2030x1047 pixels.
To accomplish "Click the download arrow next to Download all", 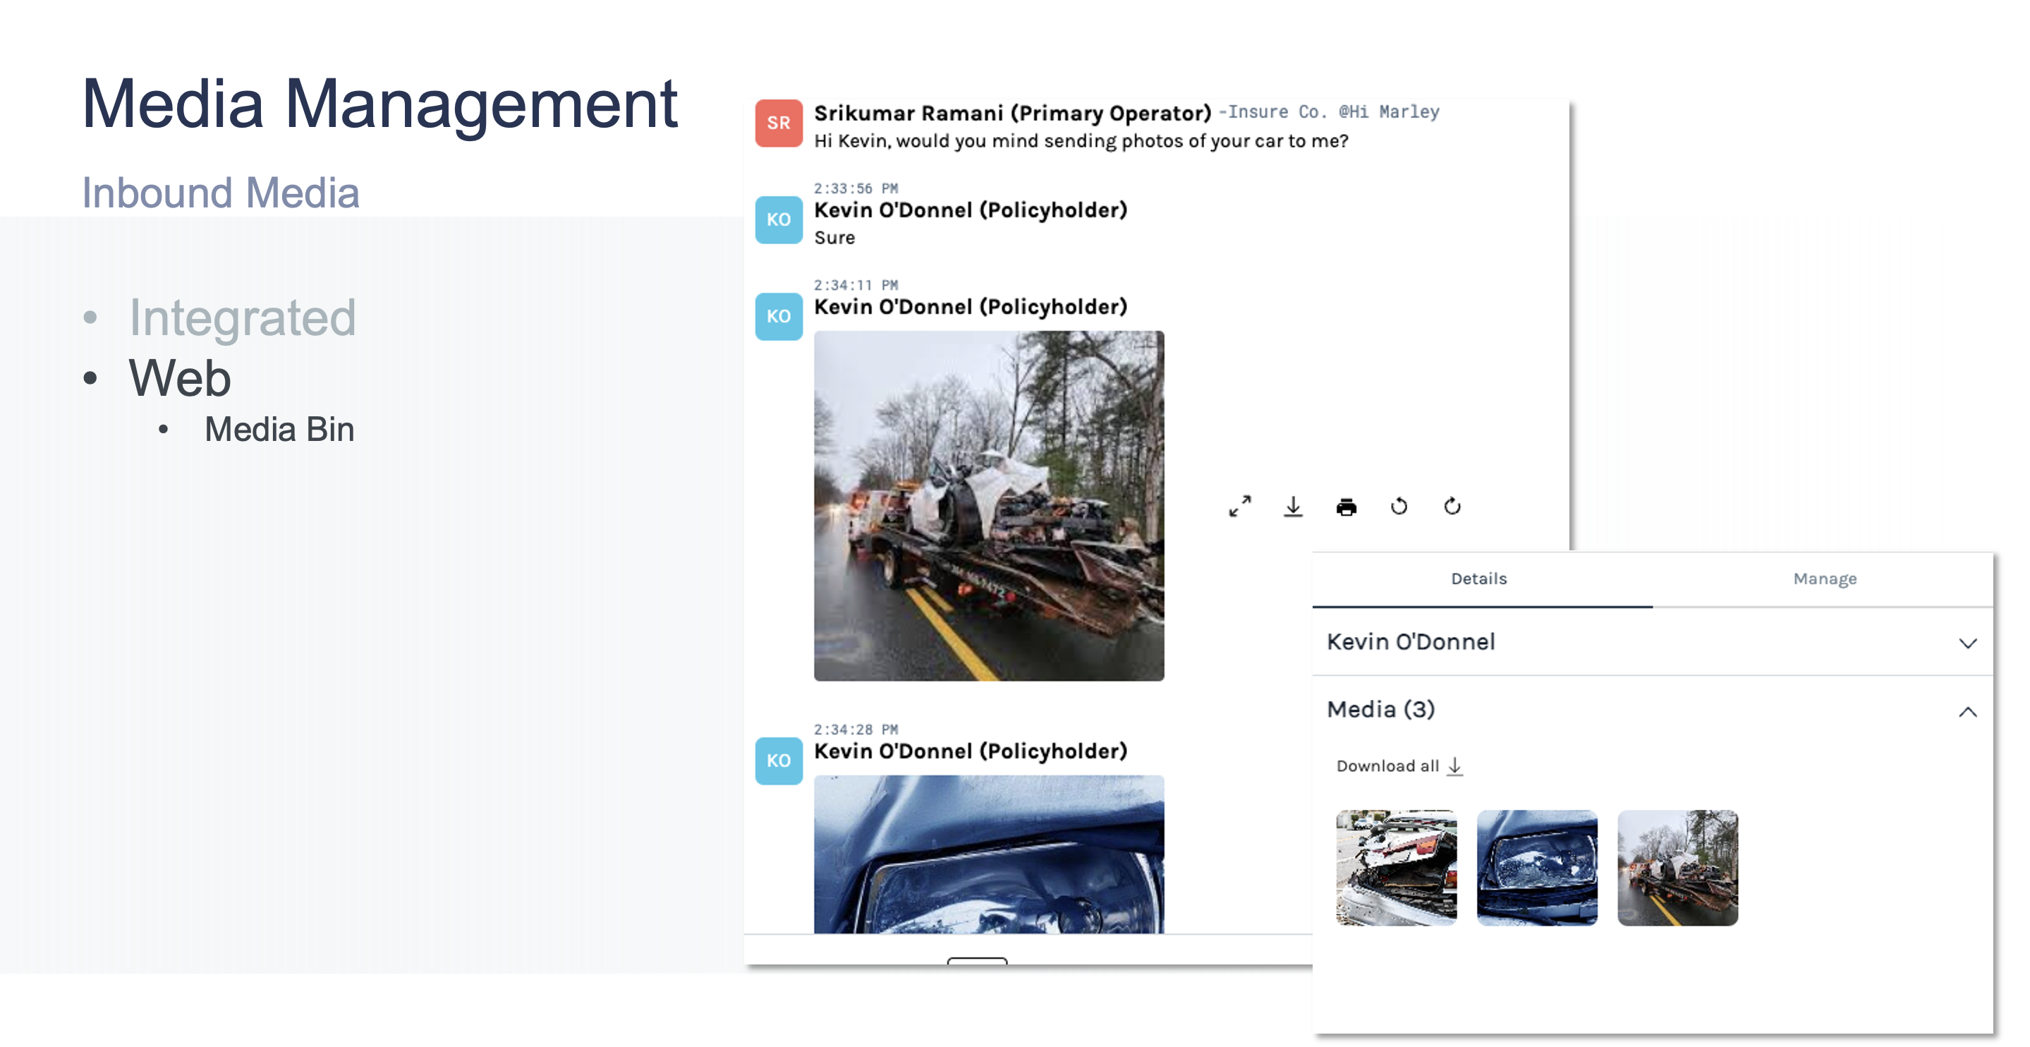I will tap(1454, 766).
